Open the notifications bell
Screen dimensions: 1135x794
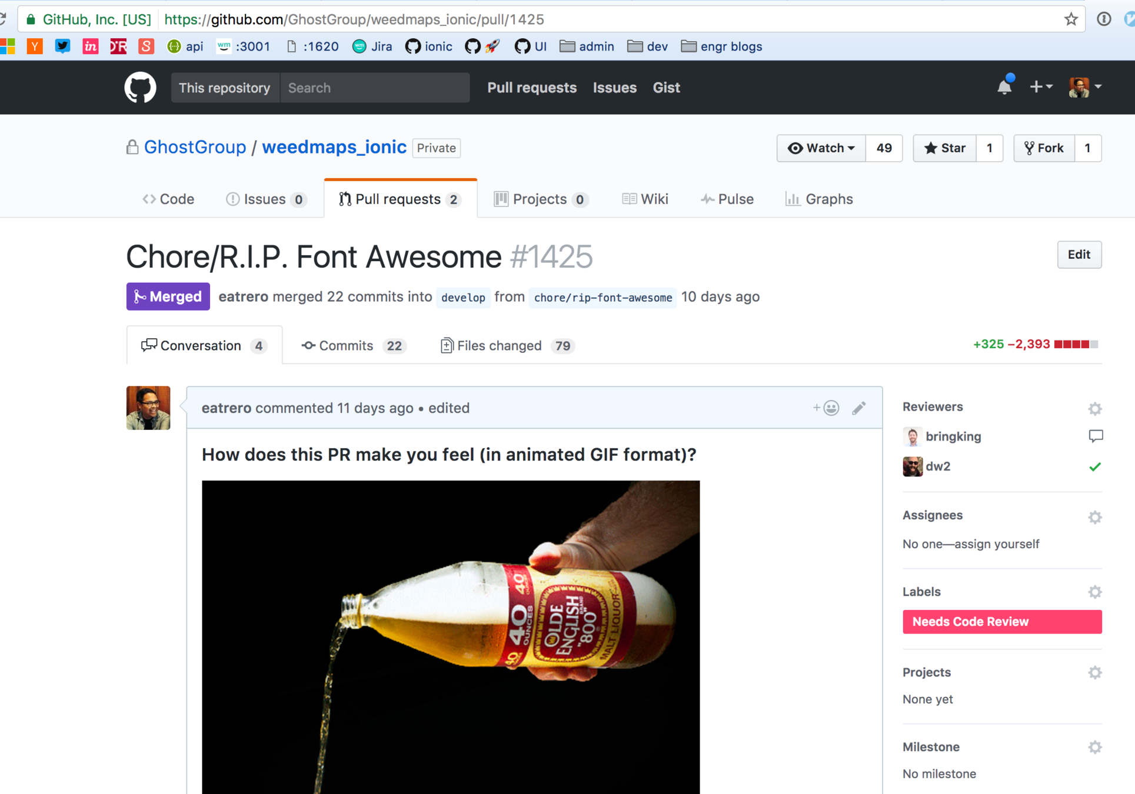tap(1004, 88)
